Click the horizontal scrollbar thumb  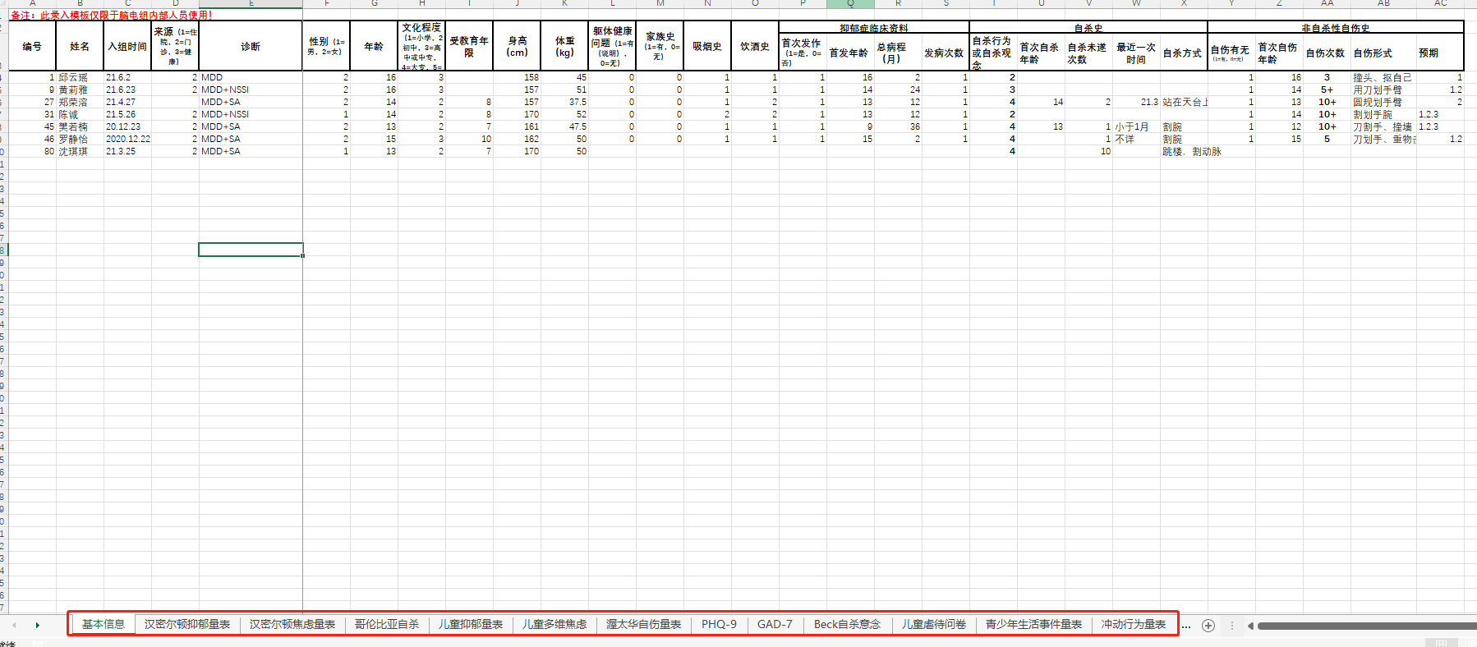1367,626
